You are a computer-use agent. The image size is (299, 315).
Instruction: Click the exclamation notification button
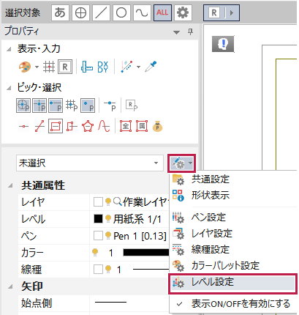[x=223, y=44]
